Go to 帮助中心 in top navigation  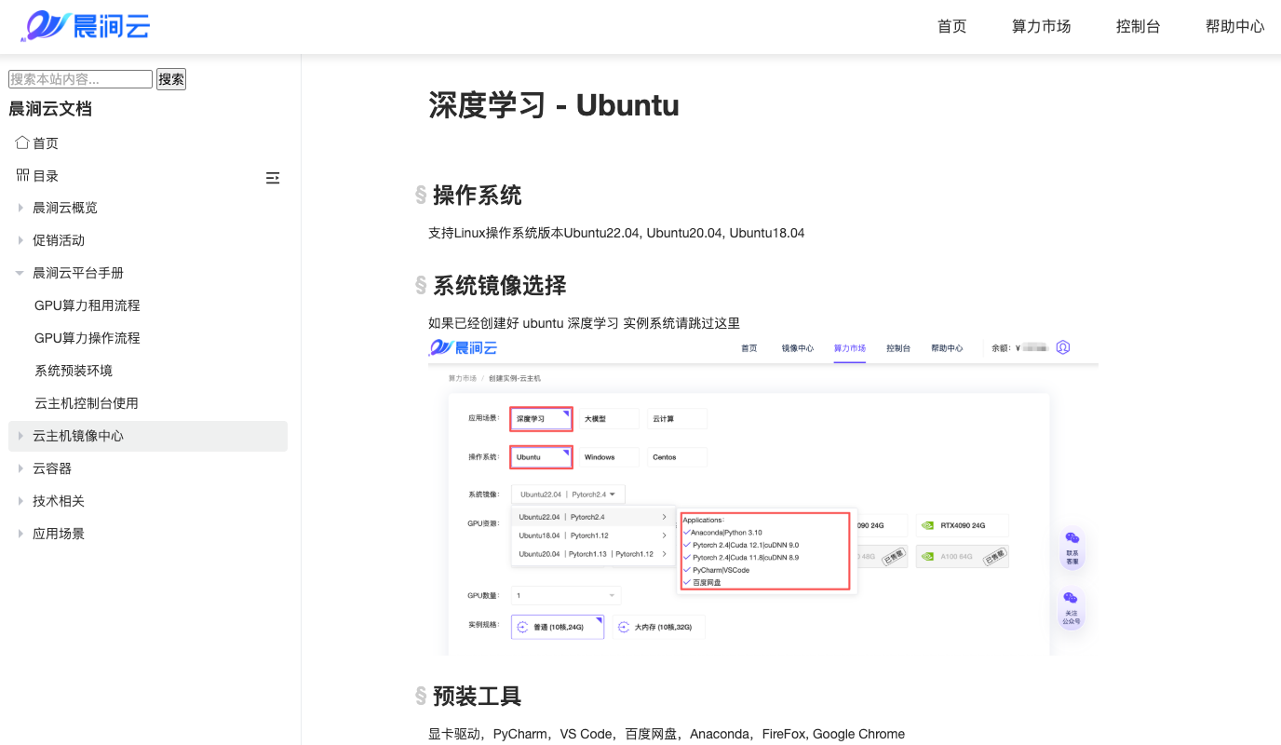click(1234, 26)
